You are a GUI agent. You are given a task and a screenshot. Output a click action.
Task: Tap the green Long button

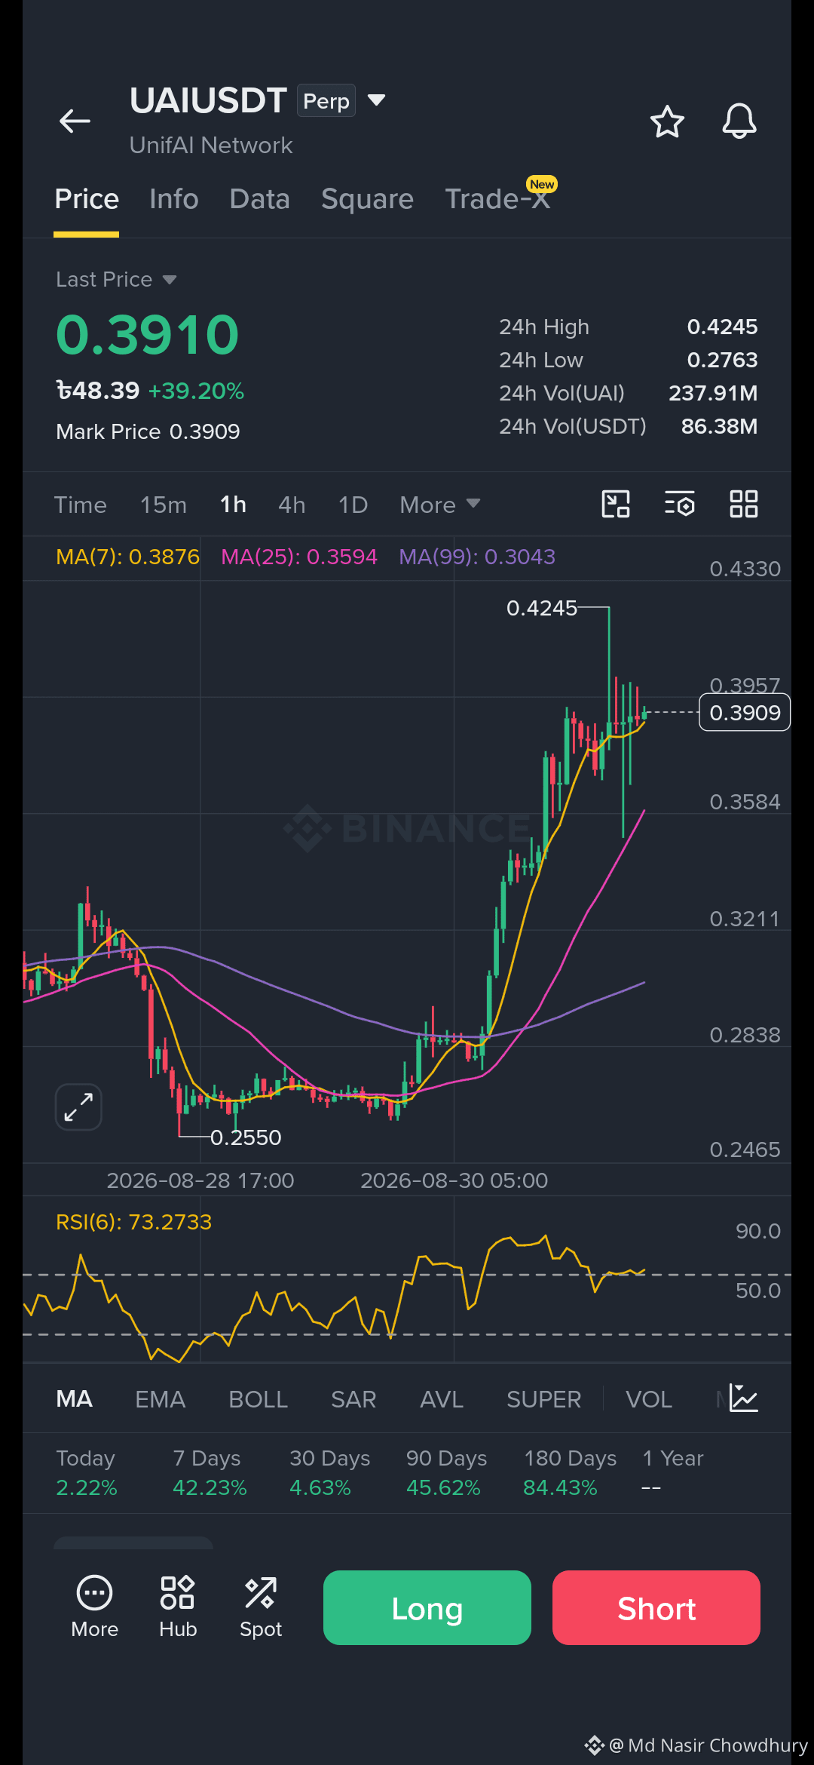tap(427, 1607)
